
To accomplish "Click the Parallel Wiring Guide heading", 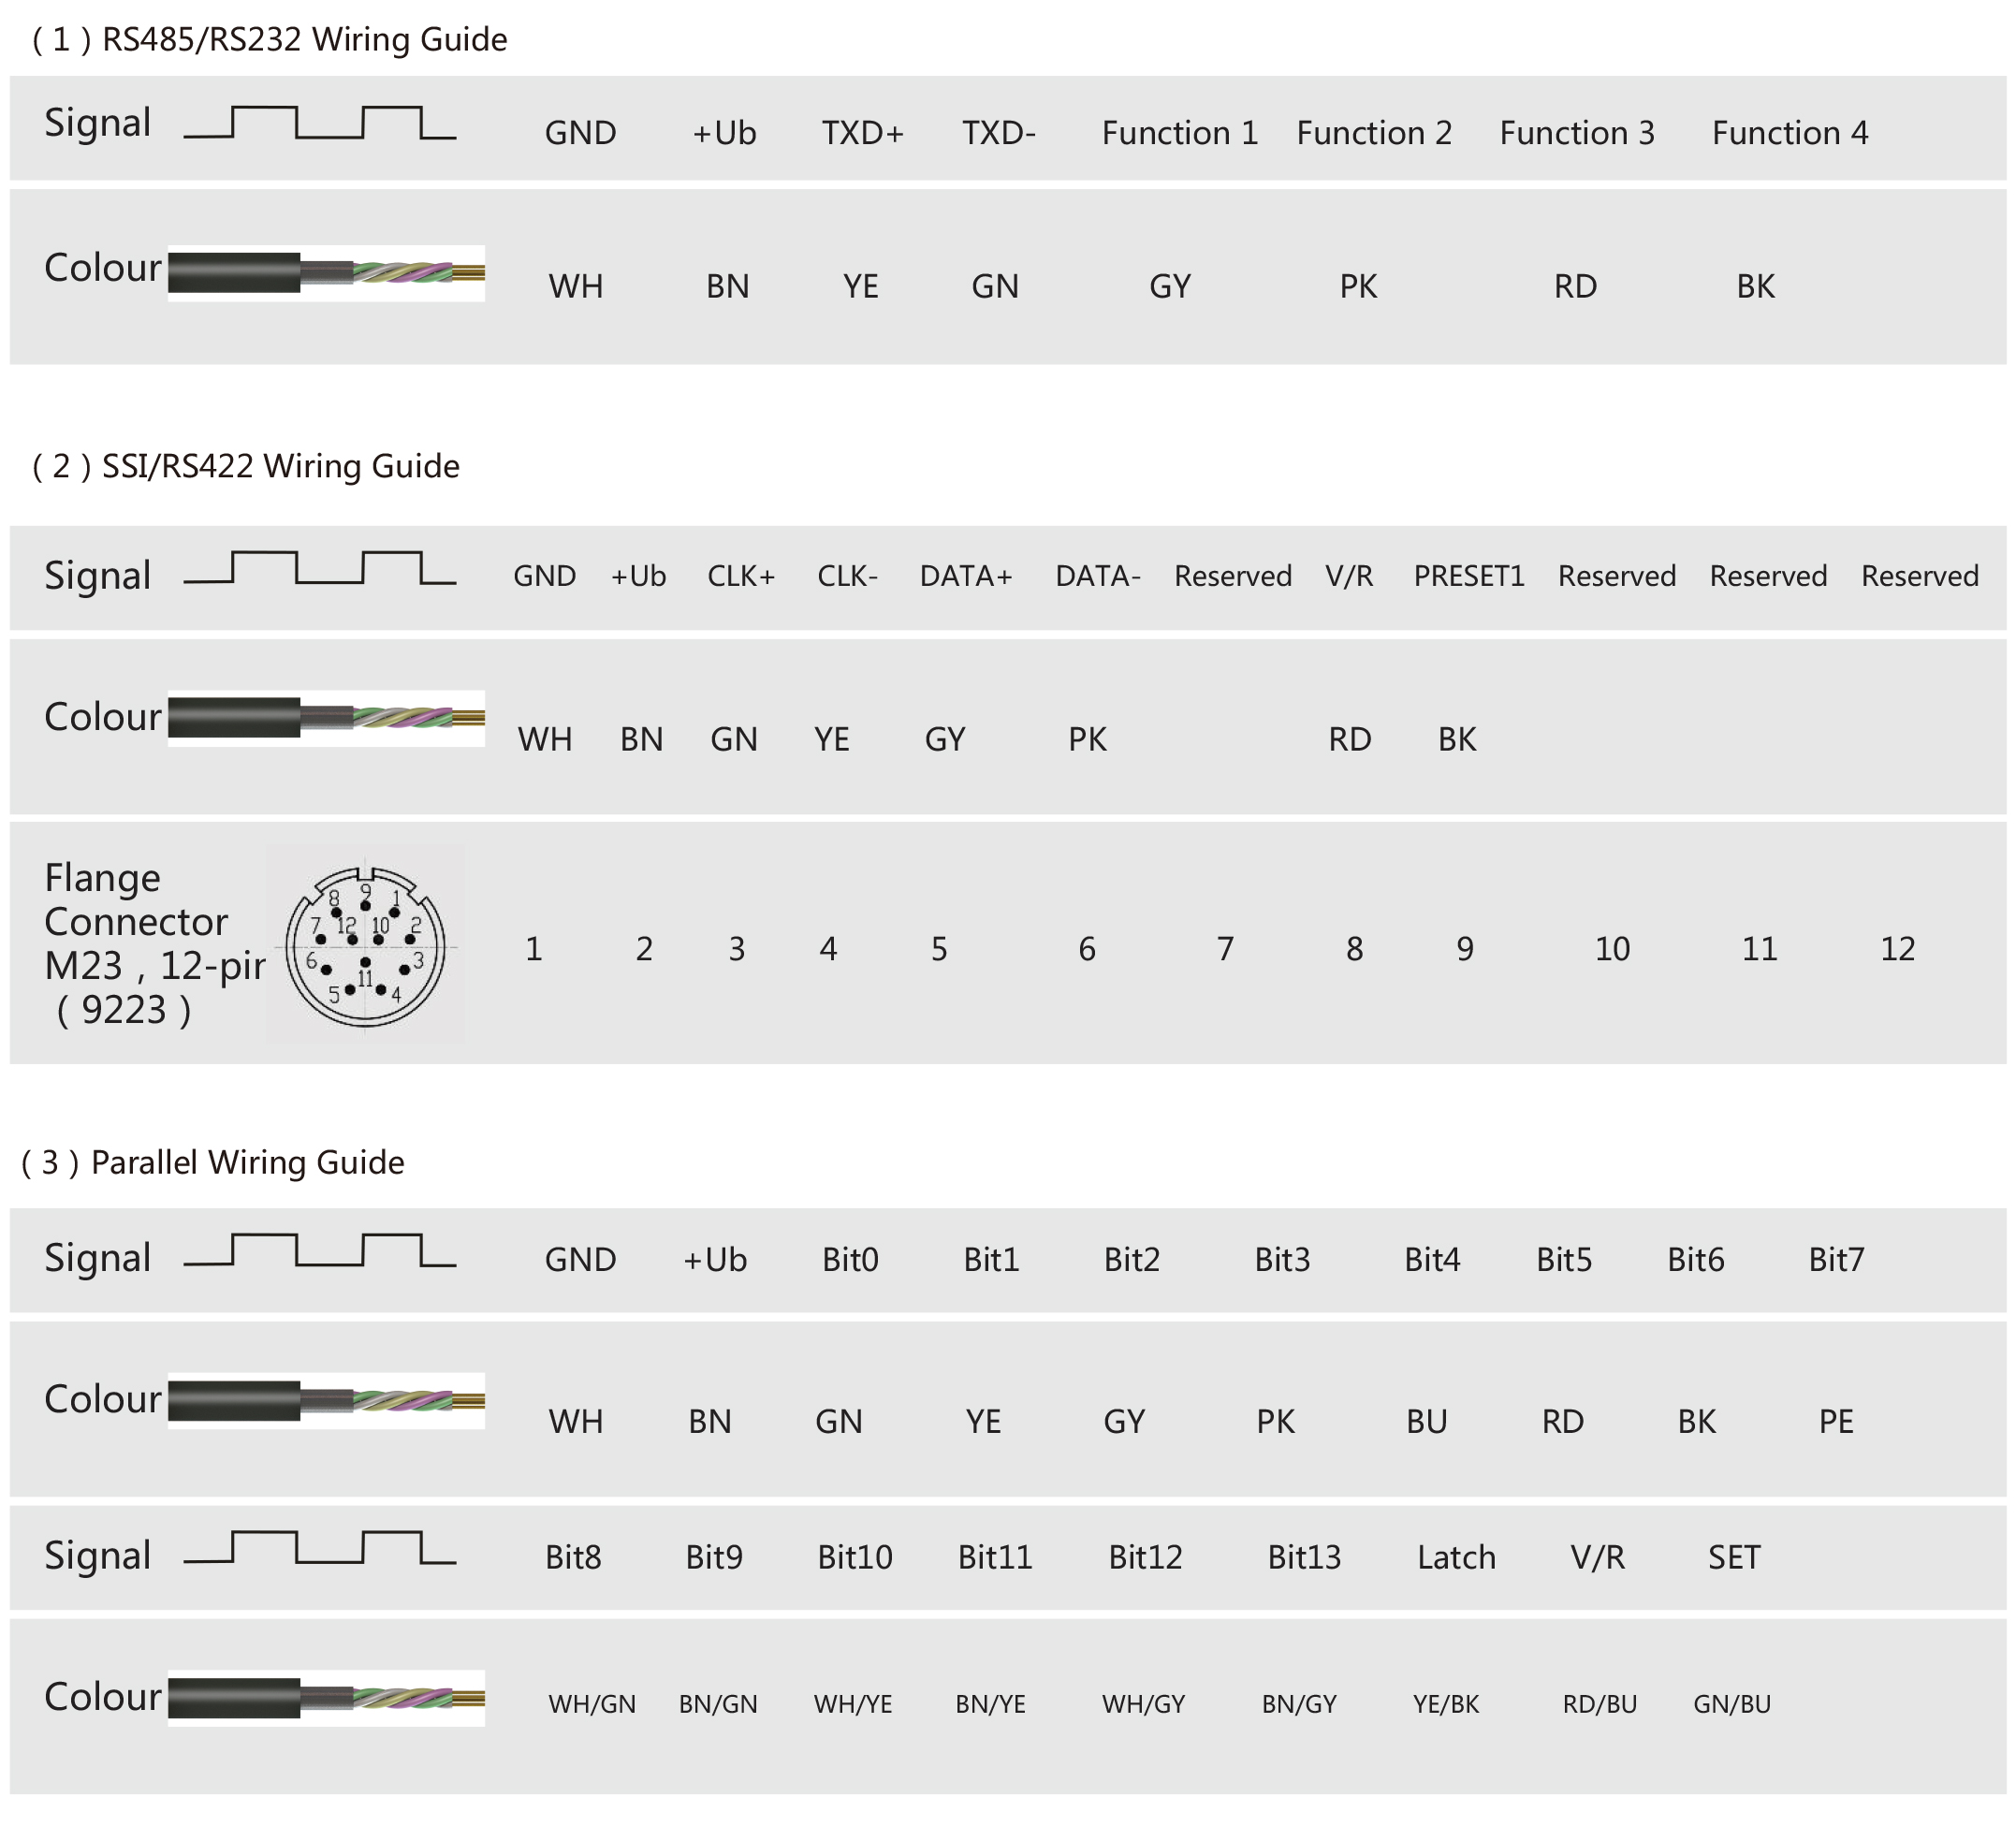I will [213, 1162].
